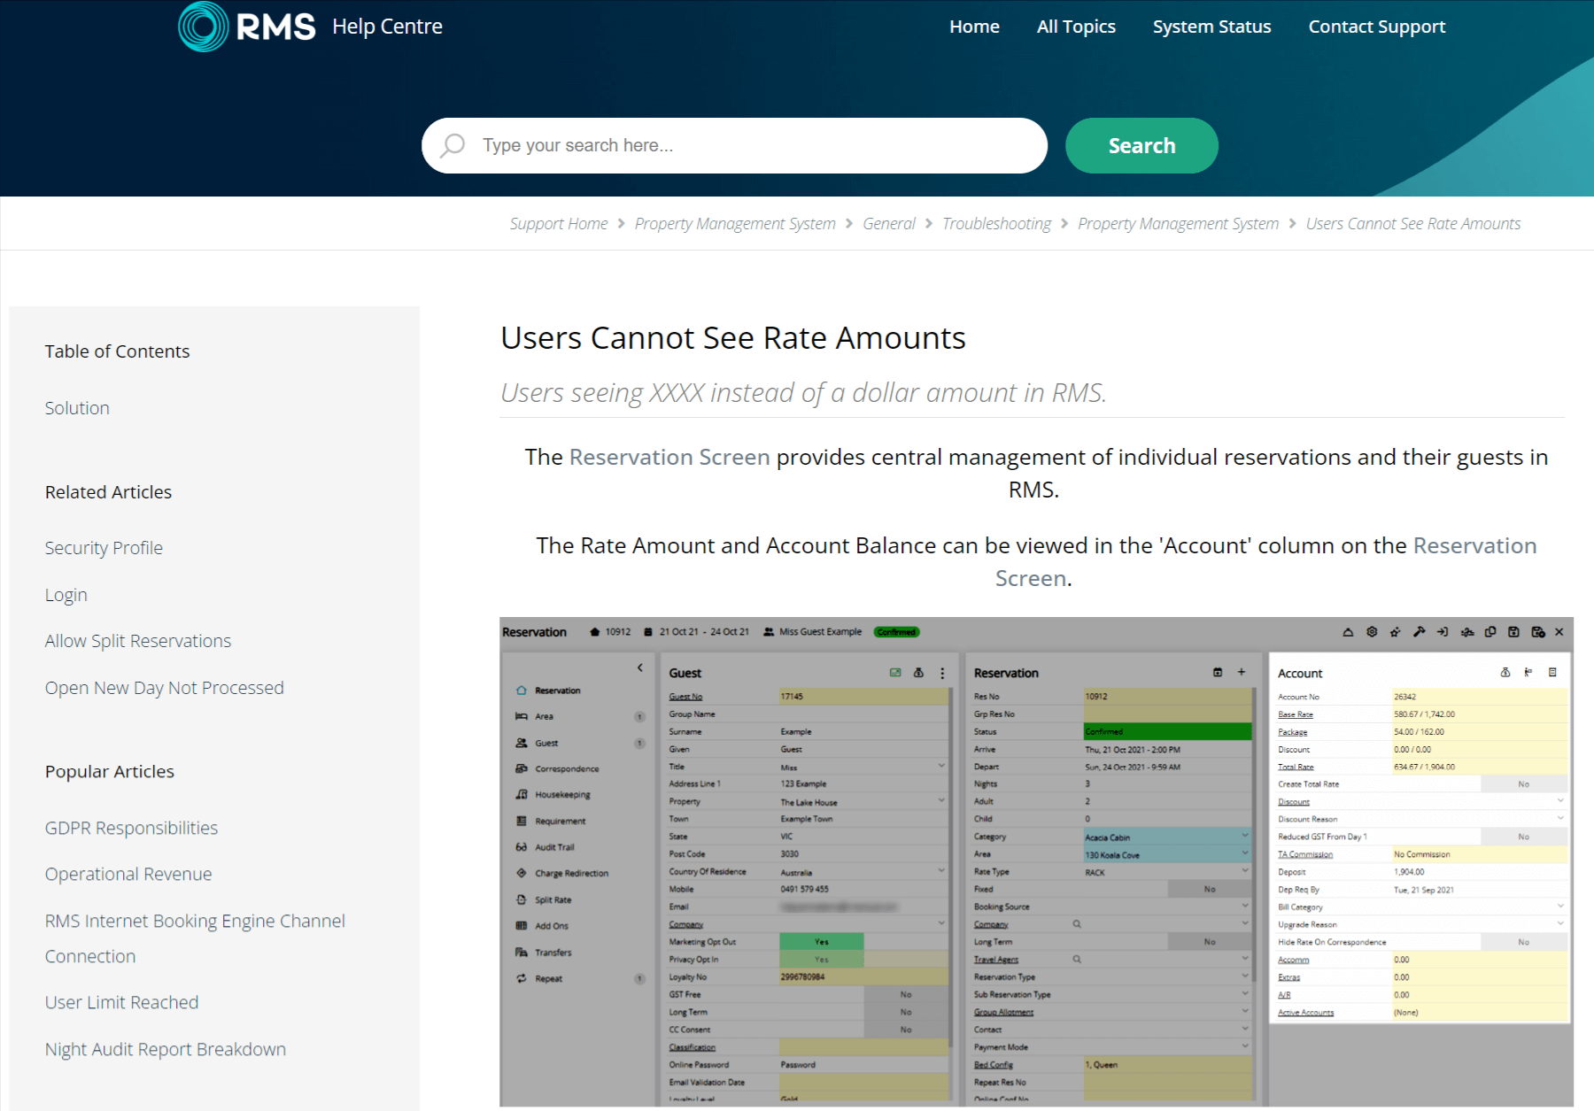Click the Audit Trail glasses icon in screenshot

(x=522, y=847)
